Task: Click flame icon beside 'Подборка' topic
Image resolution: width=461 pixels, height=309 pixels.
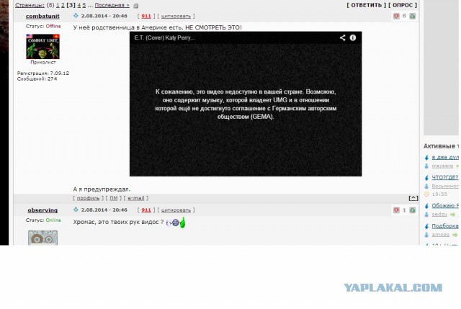Action: (x=426, y=226)
